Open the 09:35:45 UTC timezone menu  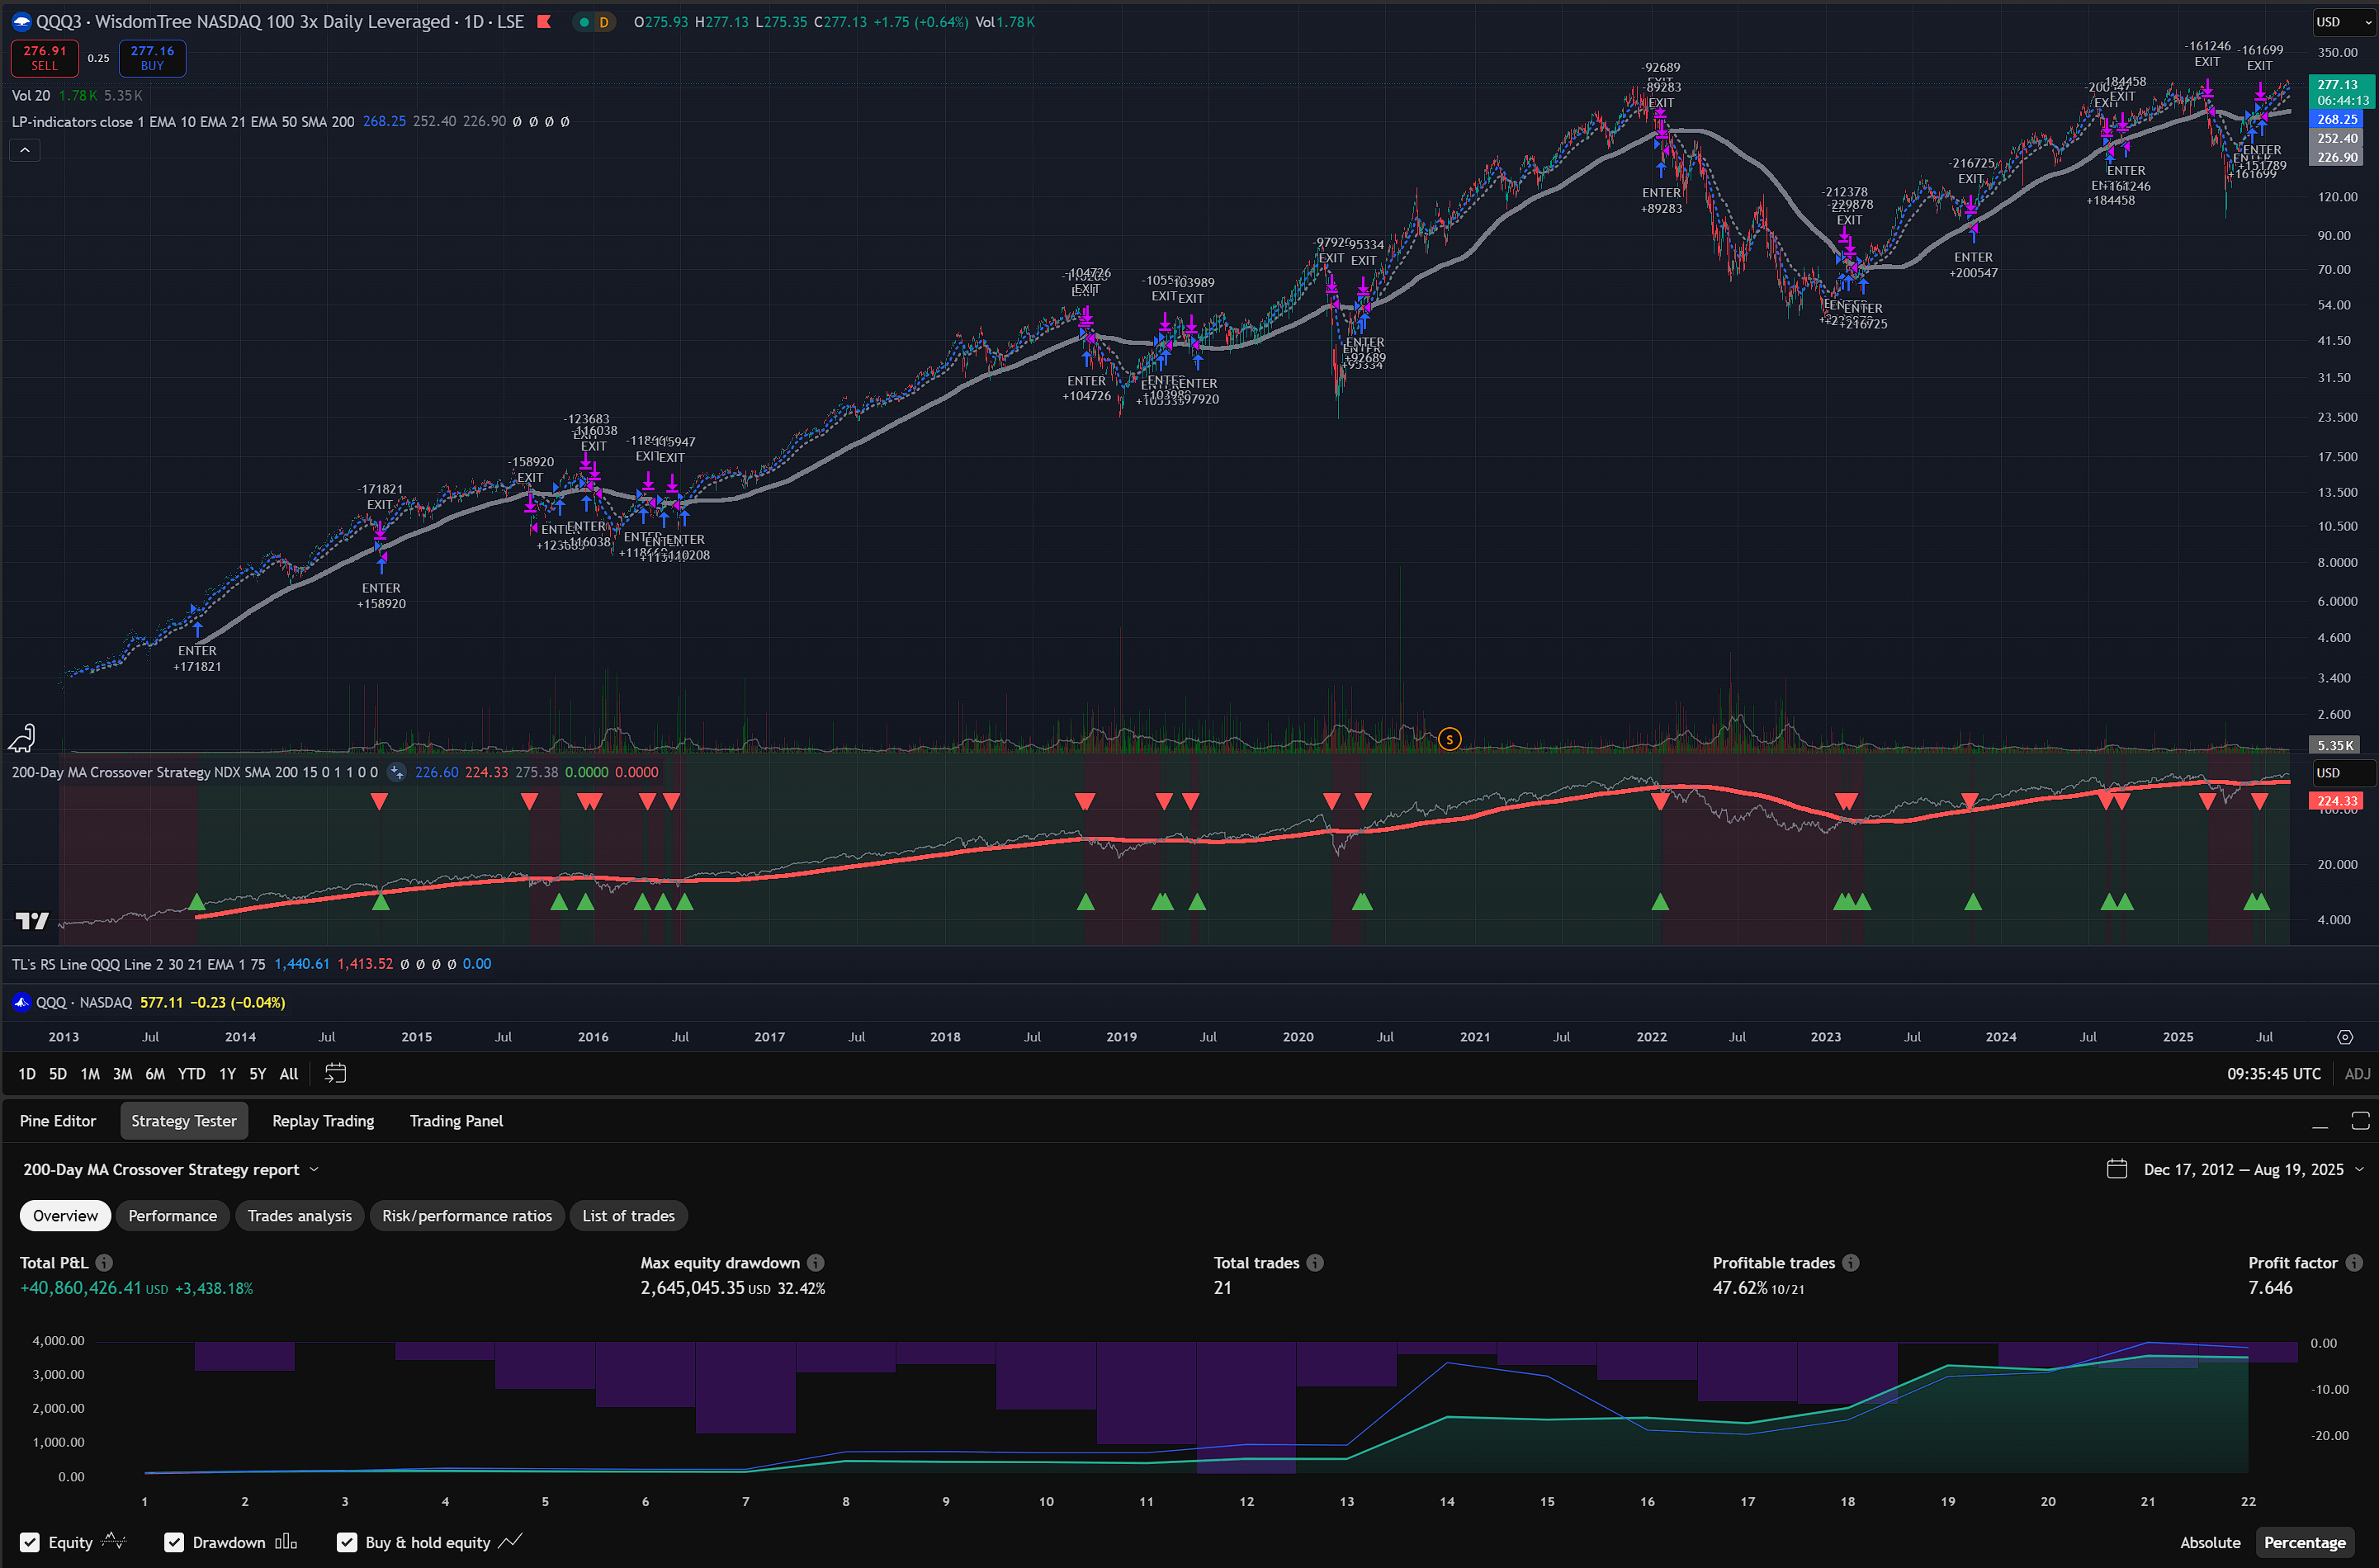[2273, 1074]
